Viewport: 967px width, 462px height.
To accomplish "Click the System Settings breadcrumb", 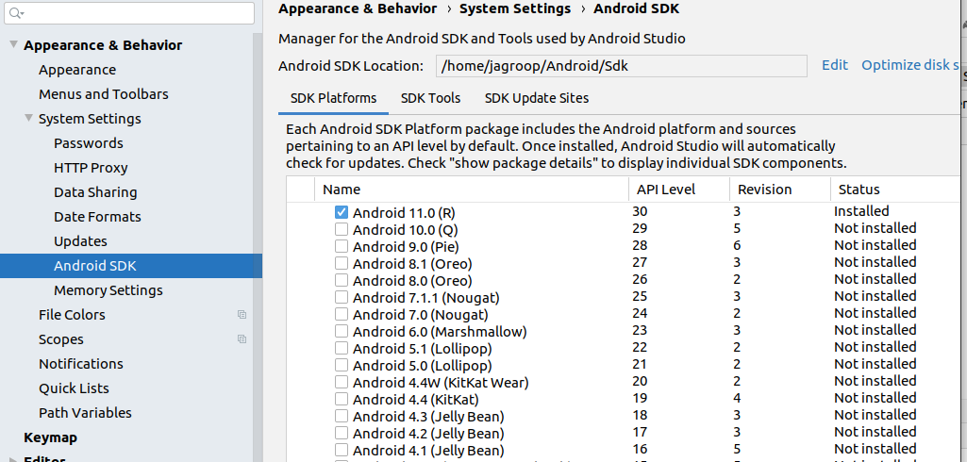I will tap(515, 8).
